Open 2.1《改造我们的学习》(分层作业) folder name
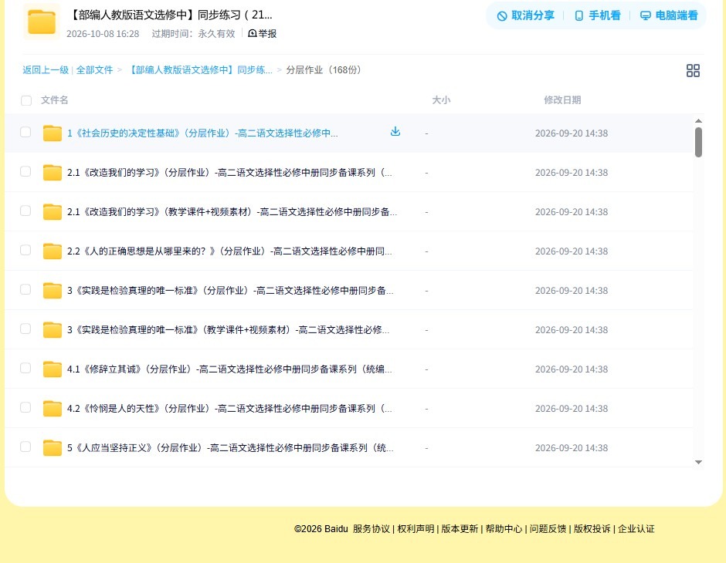Image resolution: width=726 pixels, height=563 pixels. 229,173
